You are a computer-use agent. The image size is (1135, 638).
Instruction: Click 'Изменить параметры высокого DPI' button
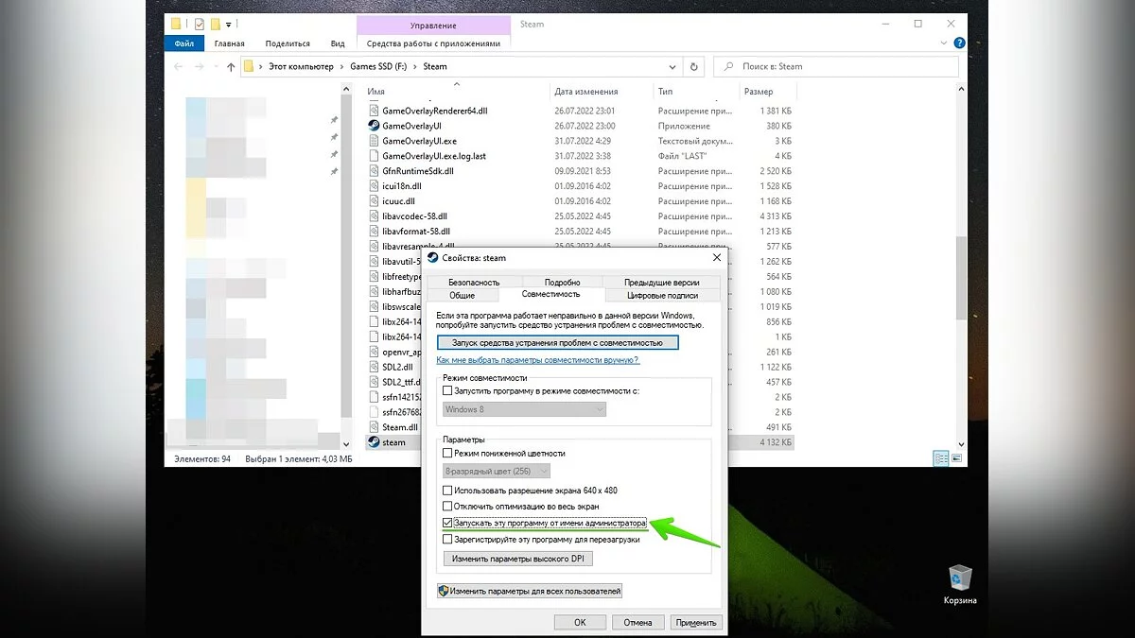pos(518,559)
